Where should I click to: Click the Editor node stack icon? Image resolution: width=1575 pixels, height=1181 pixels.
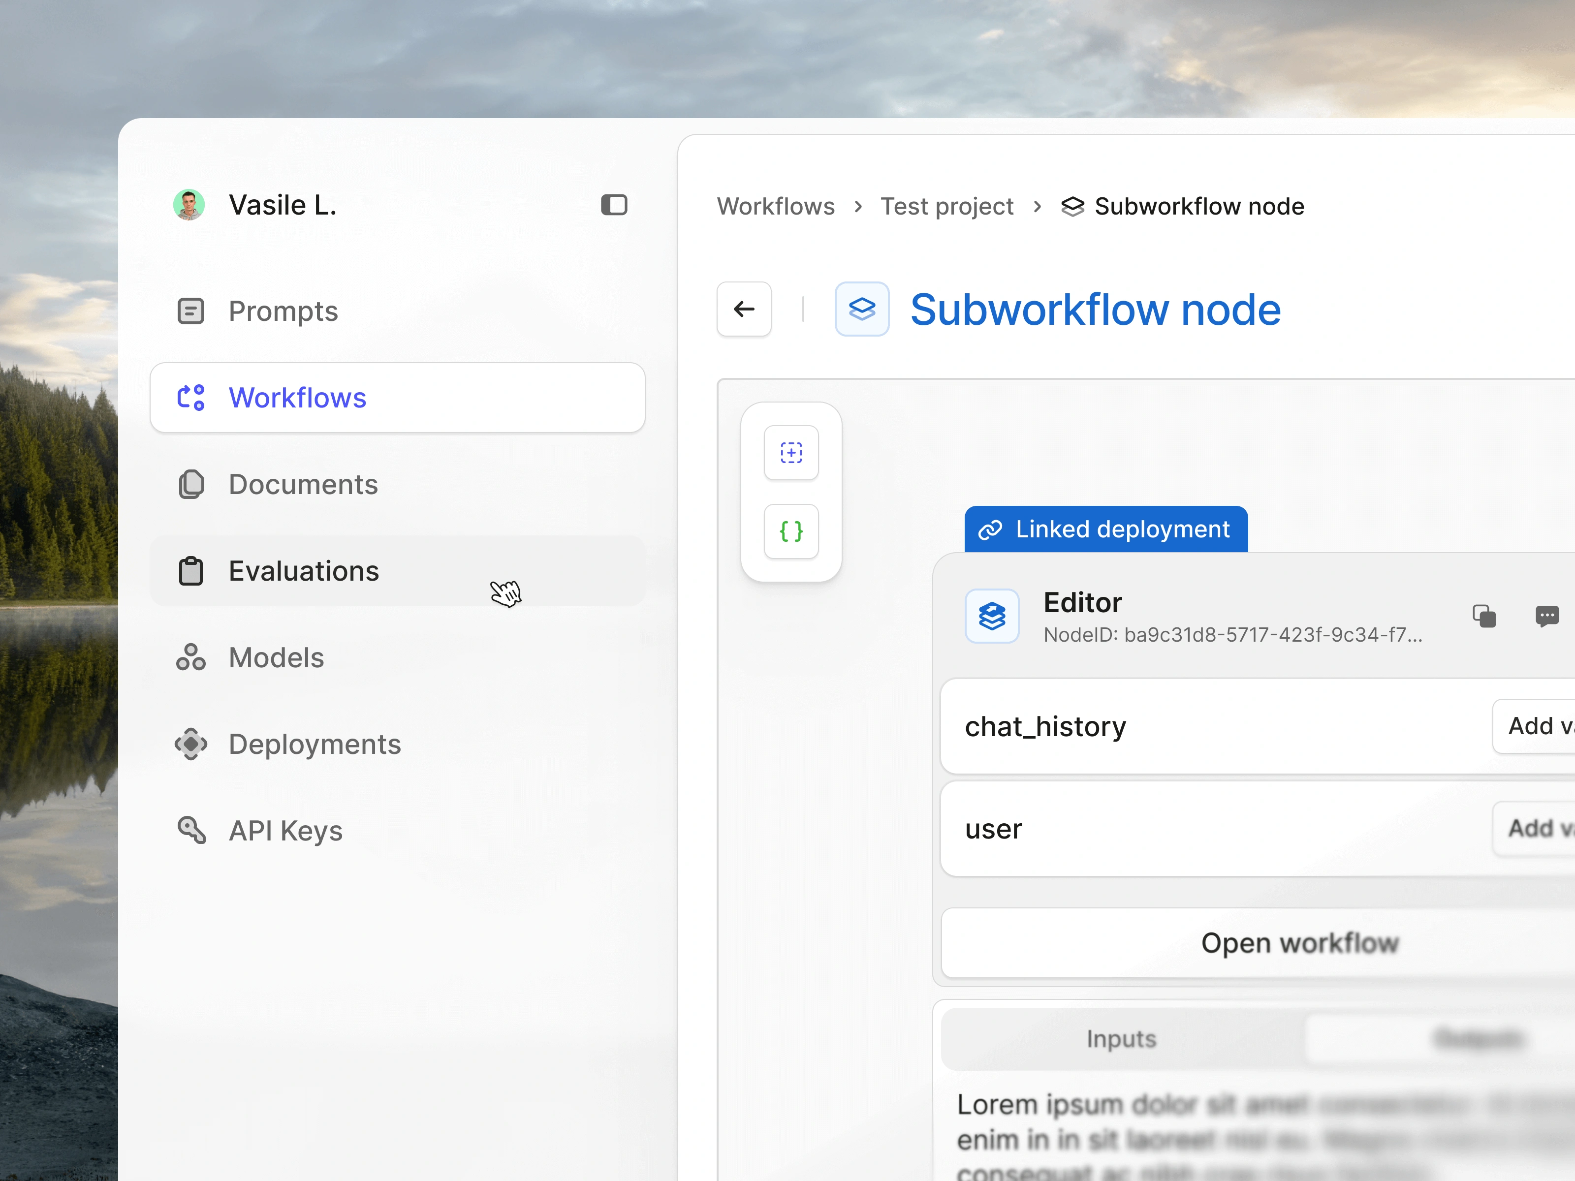point(992,616)
